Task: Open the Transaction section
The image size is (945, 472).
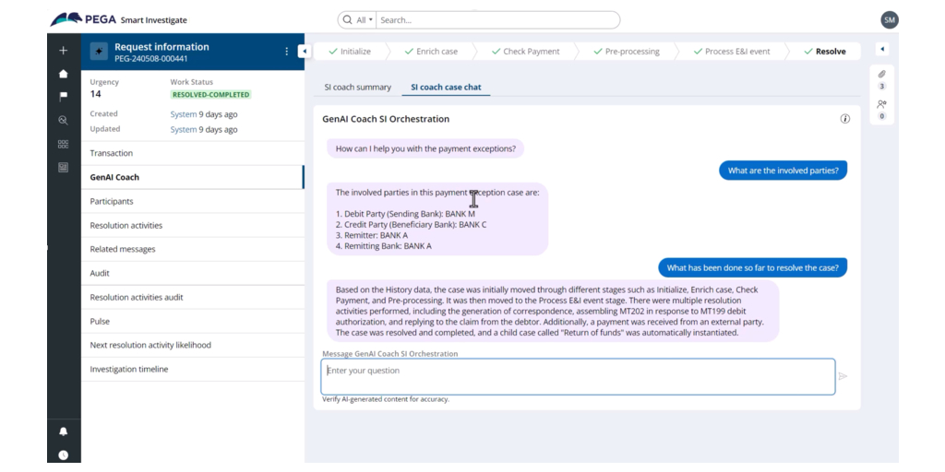Action: 193,153
